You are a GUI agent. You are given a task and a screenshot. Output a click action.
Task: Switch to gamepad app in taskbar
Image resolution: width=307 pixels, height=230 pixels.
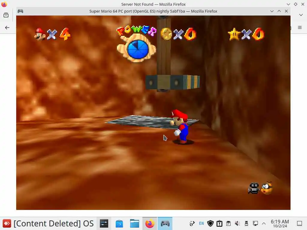point(165,223)
